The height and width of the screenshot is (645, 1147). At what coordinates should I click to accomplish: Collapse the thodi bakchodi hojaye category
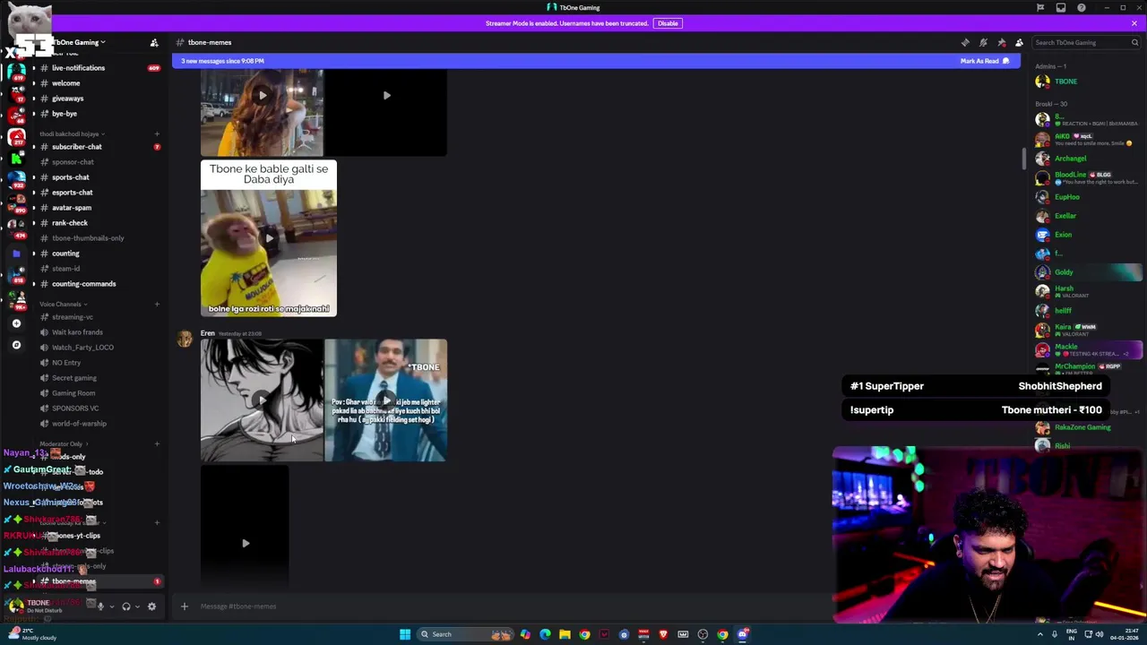pos(72,133)
